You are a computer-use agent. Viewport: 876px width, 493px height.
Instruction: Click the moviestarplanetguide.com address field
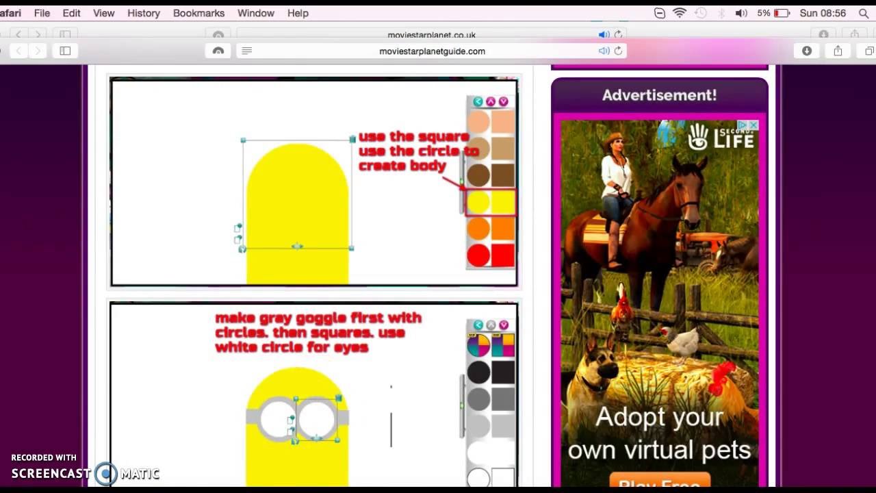432,51
